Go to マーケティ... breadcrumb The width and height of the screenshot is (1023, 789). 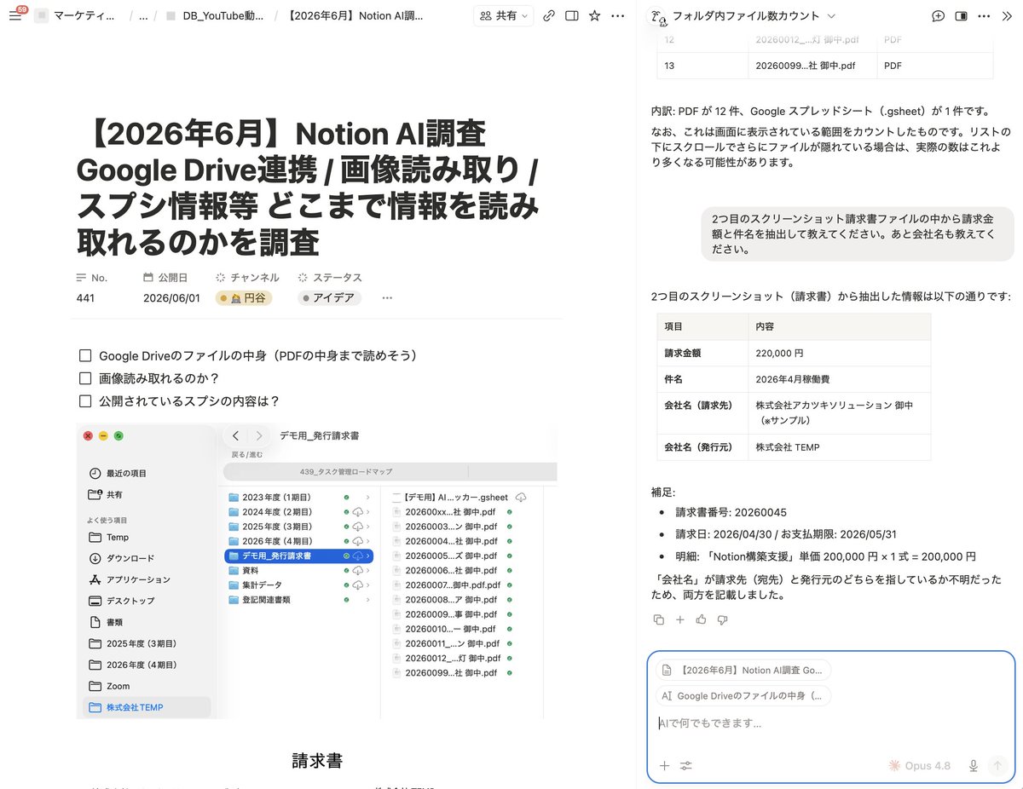[x=84, y=15]
